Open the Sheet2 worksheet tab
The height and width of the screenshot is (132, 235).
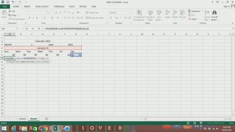click(22, 119)
